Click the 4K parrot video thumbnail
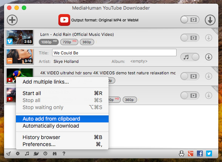Image resolution: width=222 pixels, height=162 pixels. pyautogui.click(x=20, y=72)
